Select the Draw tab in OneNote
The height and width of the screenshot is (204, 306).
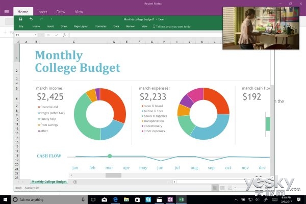(x=62, y=11)
